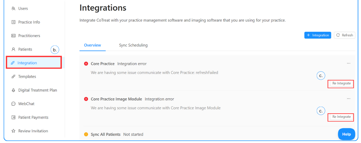Open the Help chat button
This screenshot has height=143, width=361.
tap(347, 134)
